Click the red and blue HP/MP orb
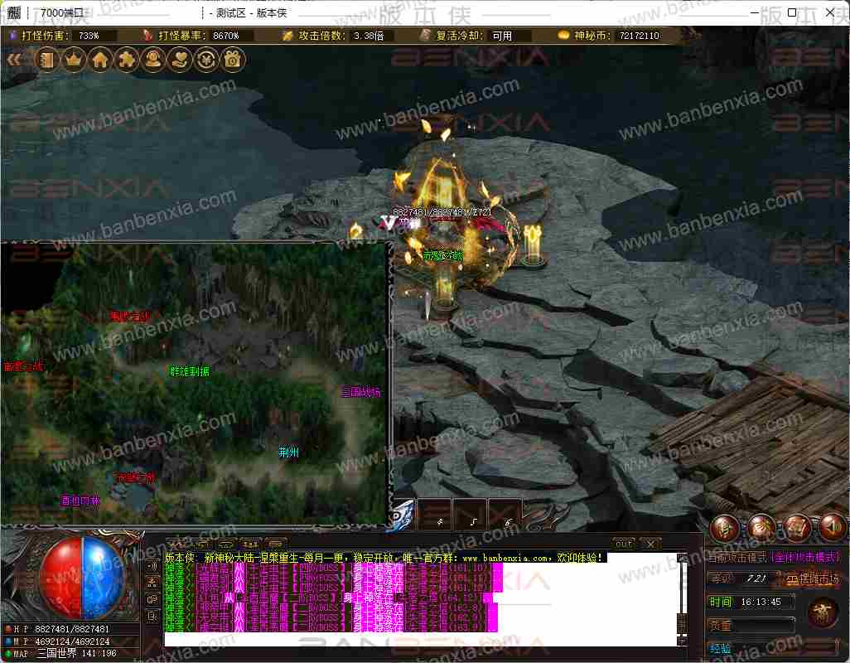850x663 pixels. pos(82,577)
